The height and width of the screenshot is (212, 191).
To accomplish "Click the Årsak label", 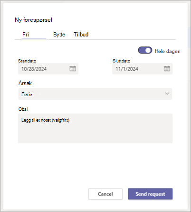I will (x=25, y=83).
